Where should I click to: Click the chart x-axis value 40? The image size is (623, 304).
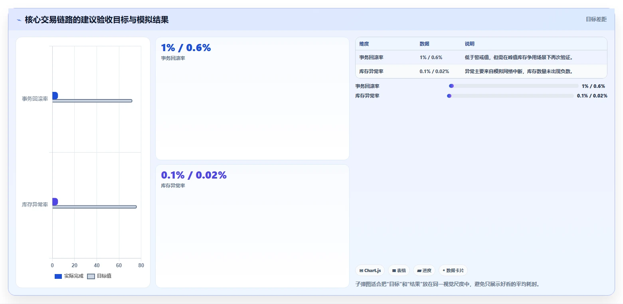(97, 265)
